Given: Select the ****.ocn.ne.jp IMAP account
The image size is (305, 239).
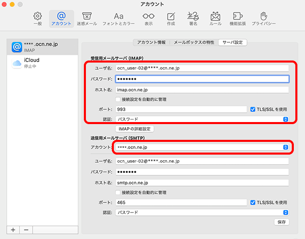Looking at the screenshot, I should click(x=42, y=47).
